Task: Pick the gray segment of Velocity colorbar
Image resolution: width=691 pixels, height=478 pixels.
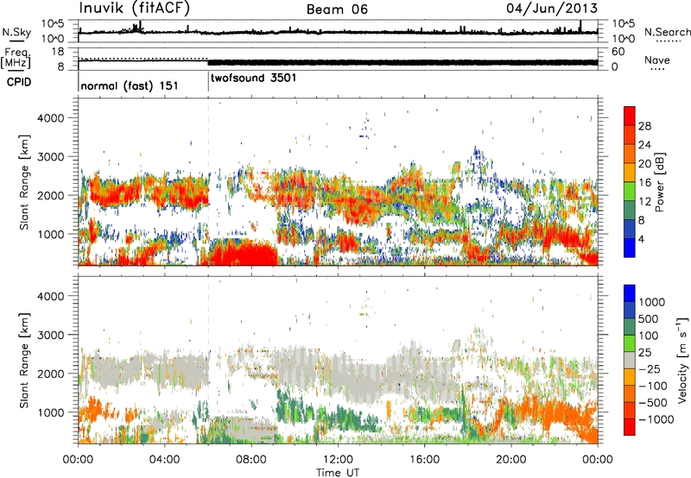Action: [x=630, y=361]
